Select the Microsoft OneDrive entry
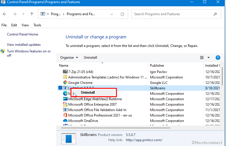This screenshot has height=146, width=226. point(83,121)
